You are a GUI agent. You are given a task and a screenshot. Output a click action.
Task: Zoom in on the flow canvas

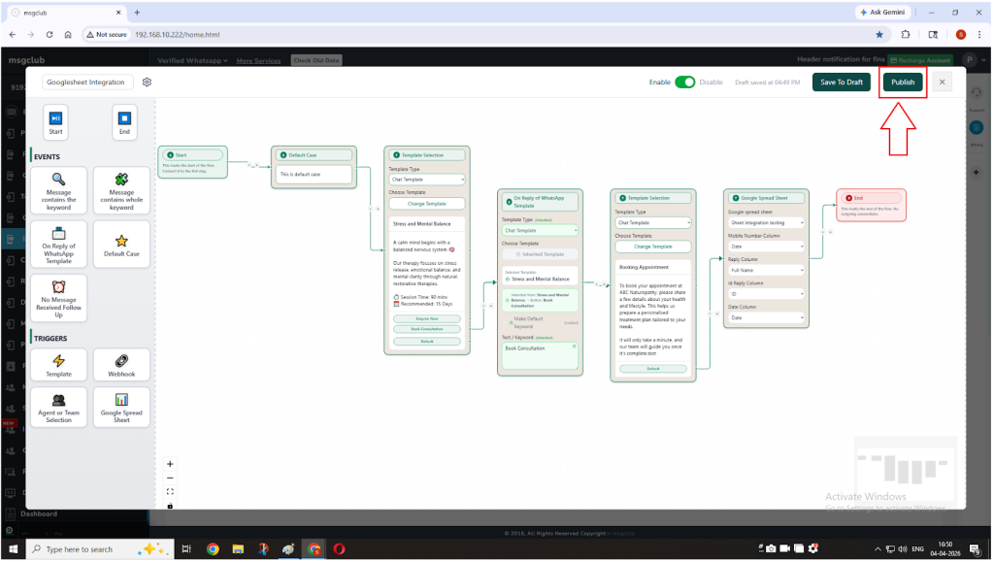(x=171, y=464)
